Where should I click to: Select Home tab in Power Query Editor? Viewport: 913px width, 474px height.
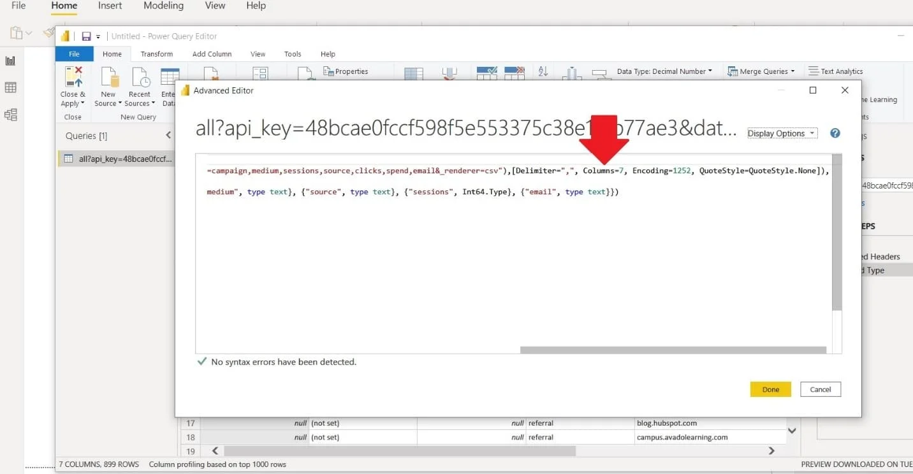point(112,54)
